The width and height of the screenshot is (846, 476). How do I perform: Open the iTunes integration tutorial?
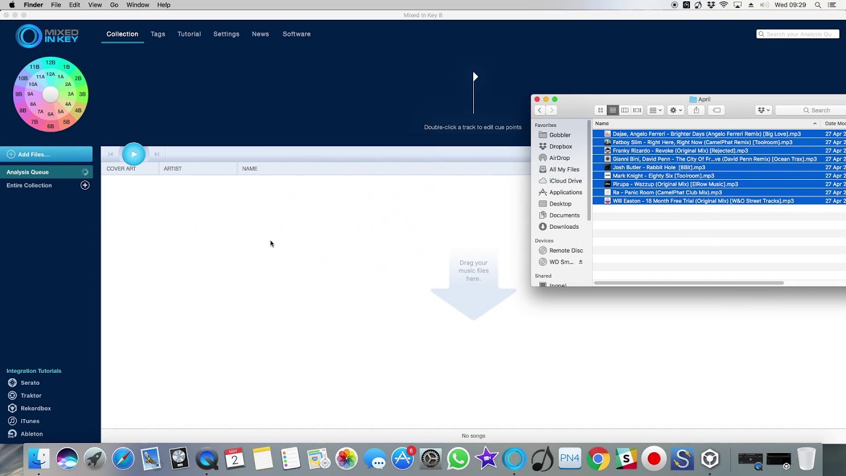24,421
